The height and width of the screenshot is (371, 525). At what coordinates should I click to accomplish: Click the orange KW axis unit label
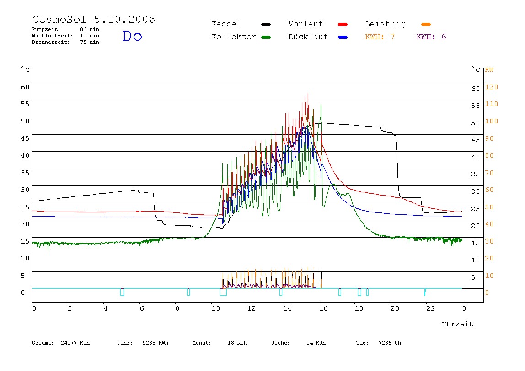click(489, 70)
